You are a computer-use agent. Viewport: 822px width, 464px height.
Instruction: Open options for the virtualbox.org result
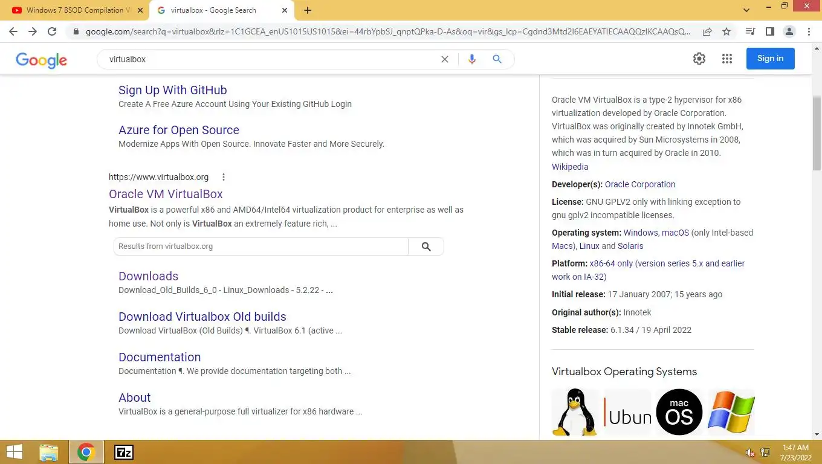pos(224,177)
